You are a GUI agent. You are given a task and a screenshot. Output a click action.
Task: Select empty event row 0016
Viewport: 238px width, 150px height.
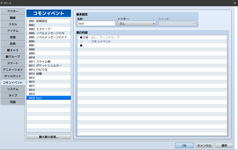click(x=49, y=82)
